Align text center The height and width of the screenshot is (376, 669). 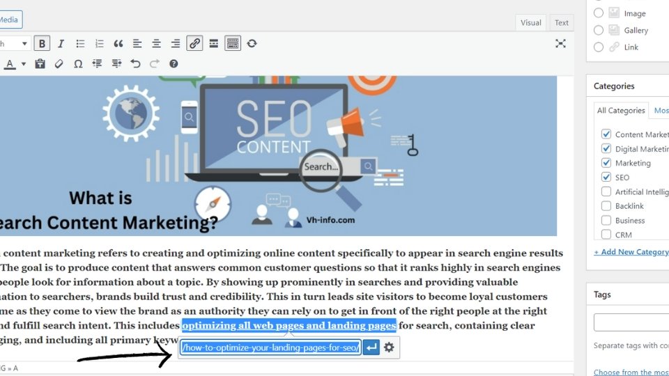click(156, 43)
